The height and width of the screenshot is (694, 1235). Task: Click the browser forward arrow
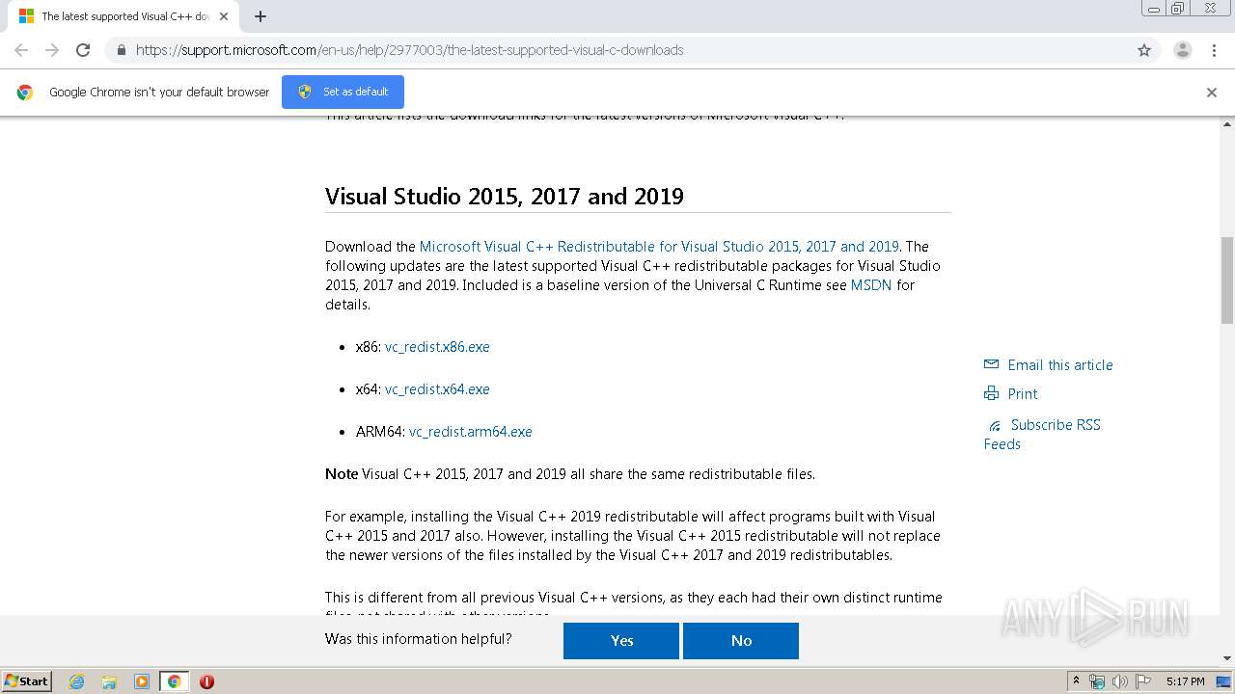point(52,50)
